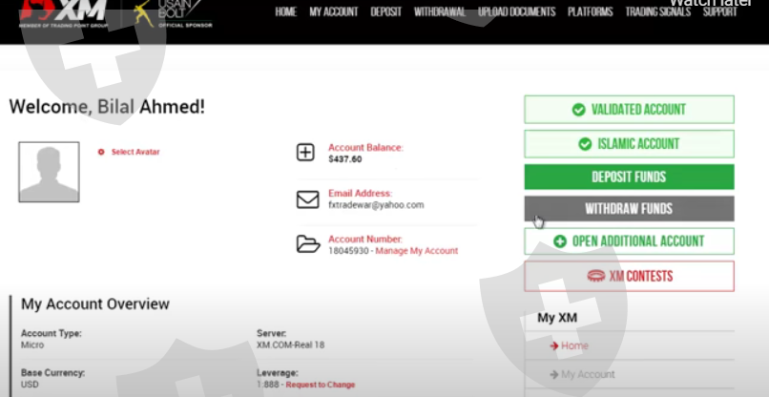The width and height of the screenshot is (769, 397).
Task: Click the grey arrow beside My Account
Action: click(554, 374)
